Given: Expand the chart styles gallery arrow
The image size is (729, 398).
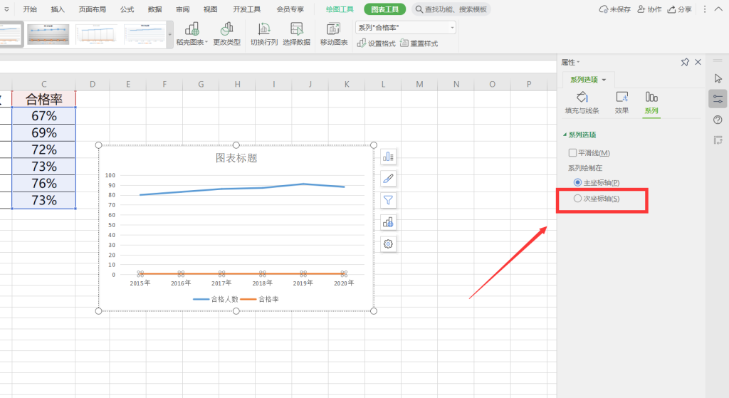Looking at the screenshot, I should (x=170, y=34).
